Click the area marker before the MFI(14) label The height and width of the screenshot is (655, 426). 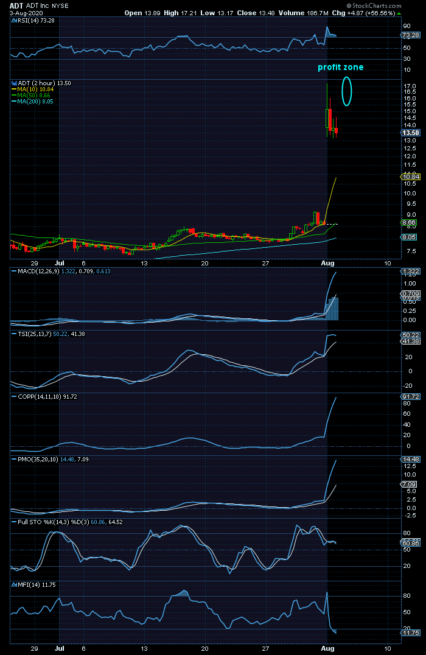(14, 585)
